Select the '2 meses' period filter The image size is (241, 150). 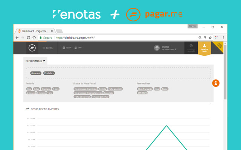31,93
